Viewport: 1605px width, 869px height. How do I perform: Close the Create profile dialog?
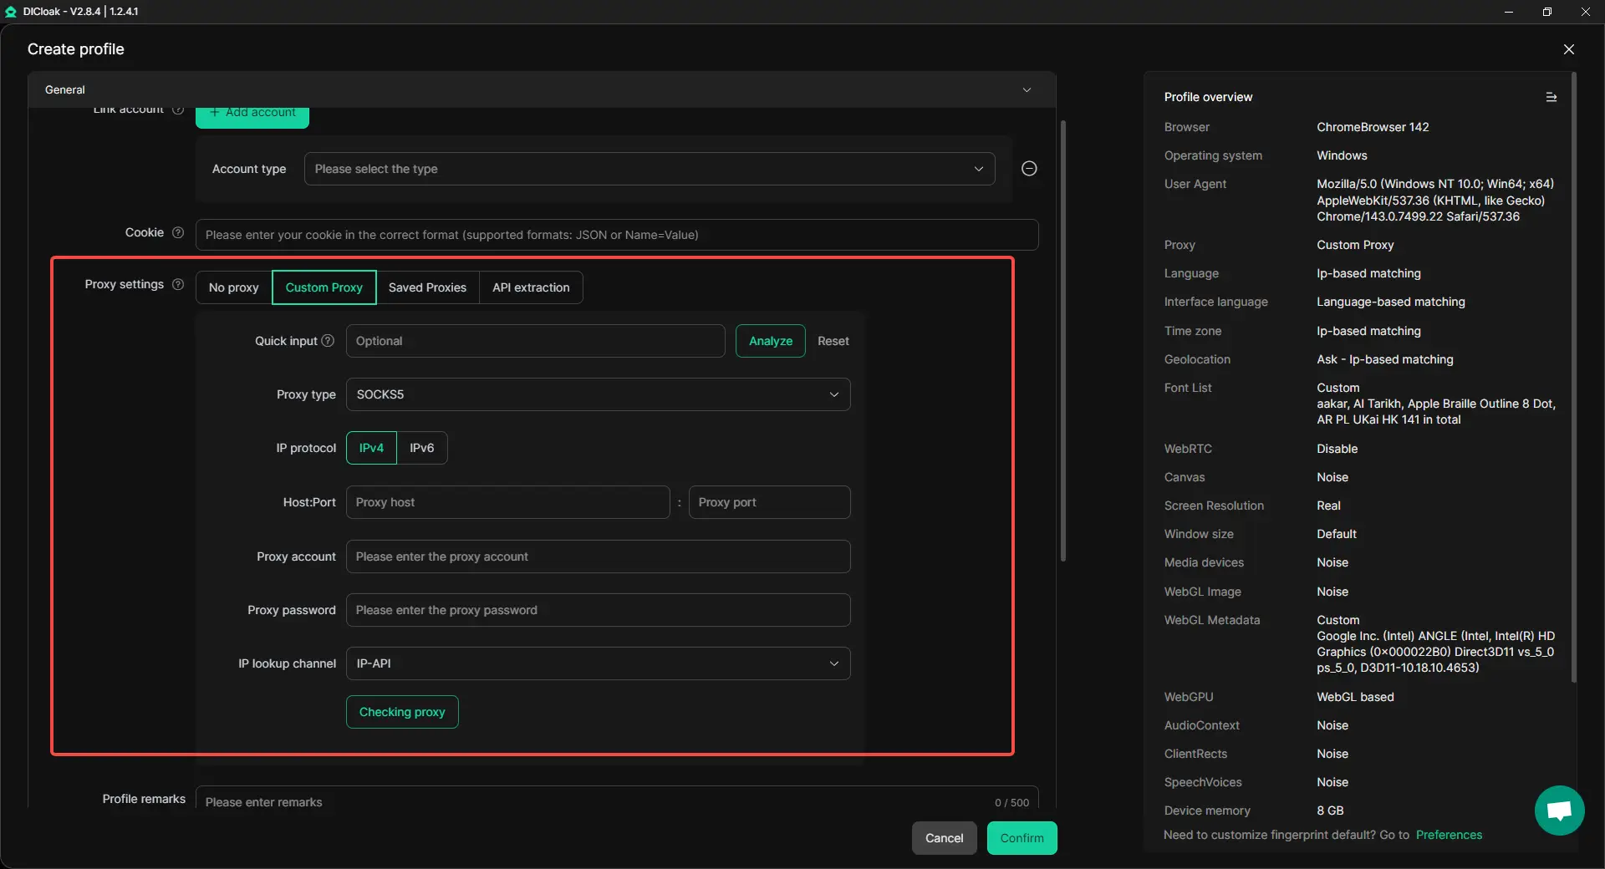click(x=1568, y=49)
